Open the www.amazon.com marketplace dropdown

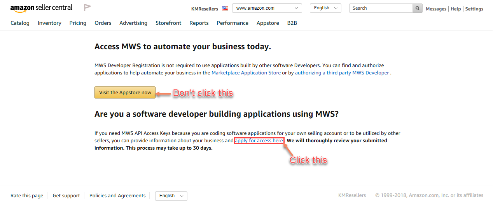click(x=267, y=8)
